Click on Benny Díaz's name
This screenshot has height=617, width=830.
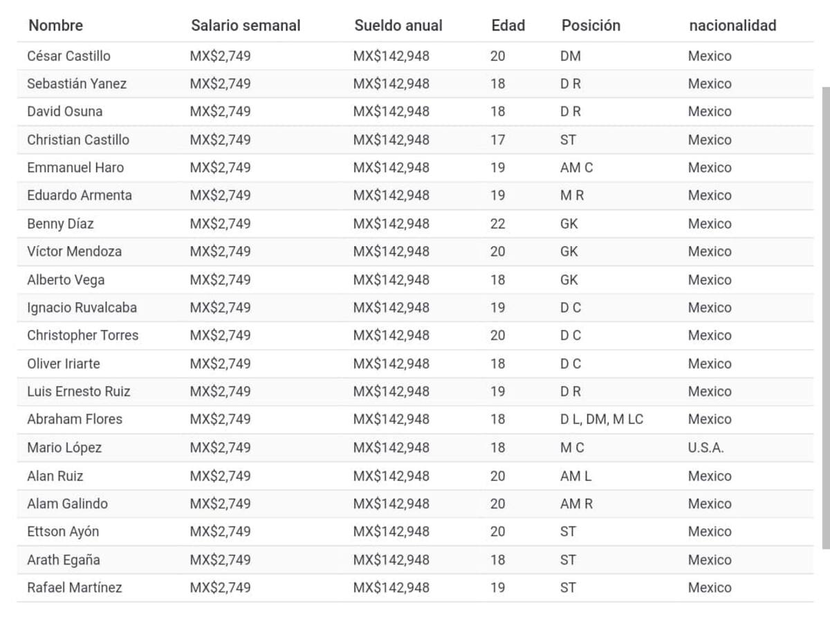[x=60, y=223]
